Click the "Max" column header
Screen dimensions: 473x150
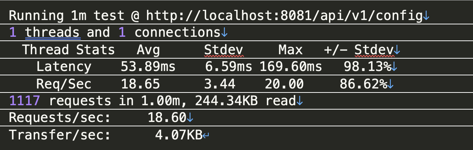[x=290, y=50]
